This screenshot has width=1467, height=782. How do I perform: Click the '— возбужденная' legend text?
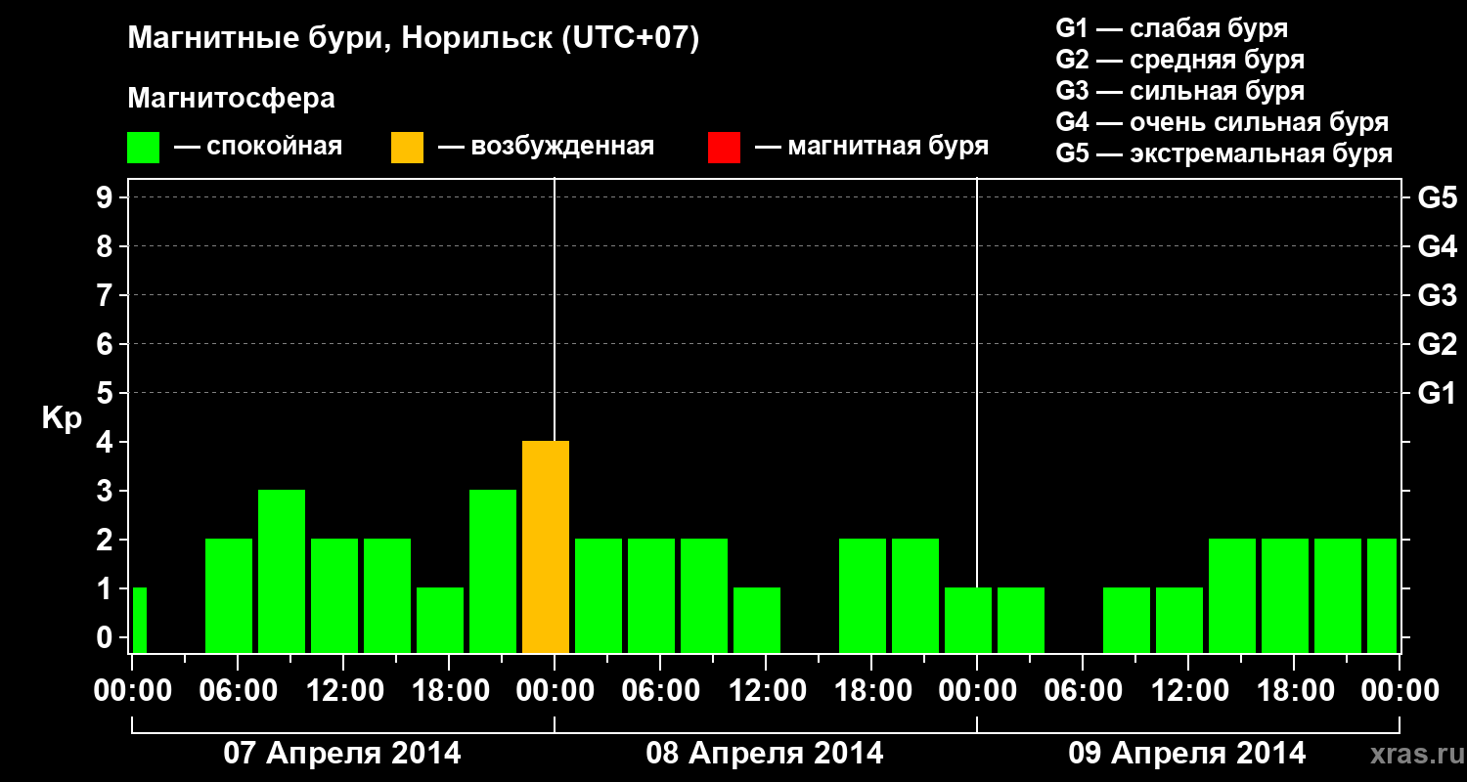[546, 147]
